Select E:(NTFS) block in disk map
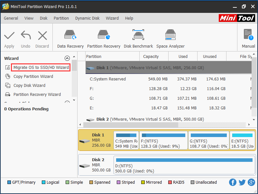Screen dimensions: 258x194 click(242, 140)
